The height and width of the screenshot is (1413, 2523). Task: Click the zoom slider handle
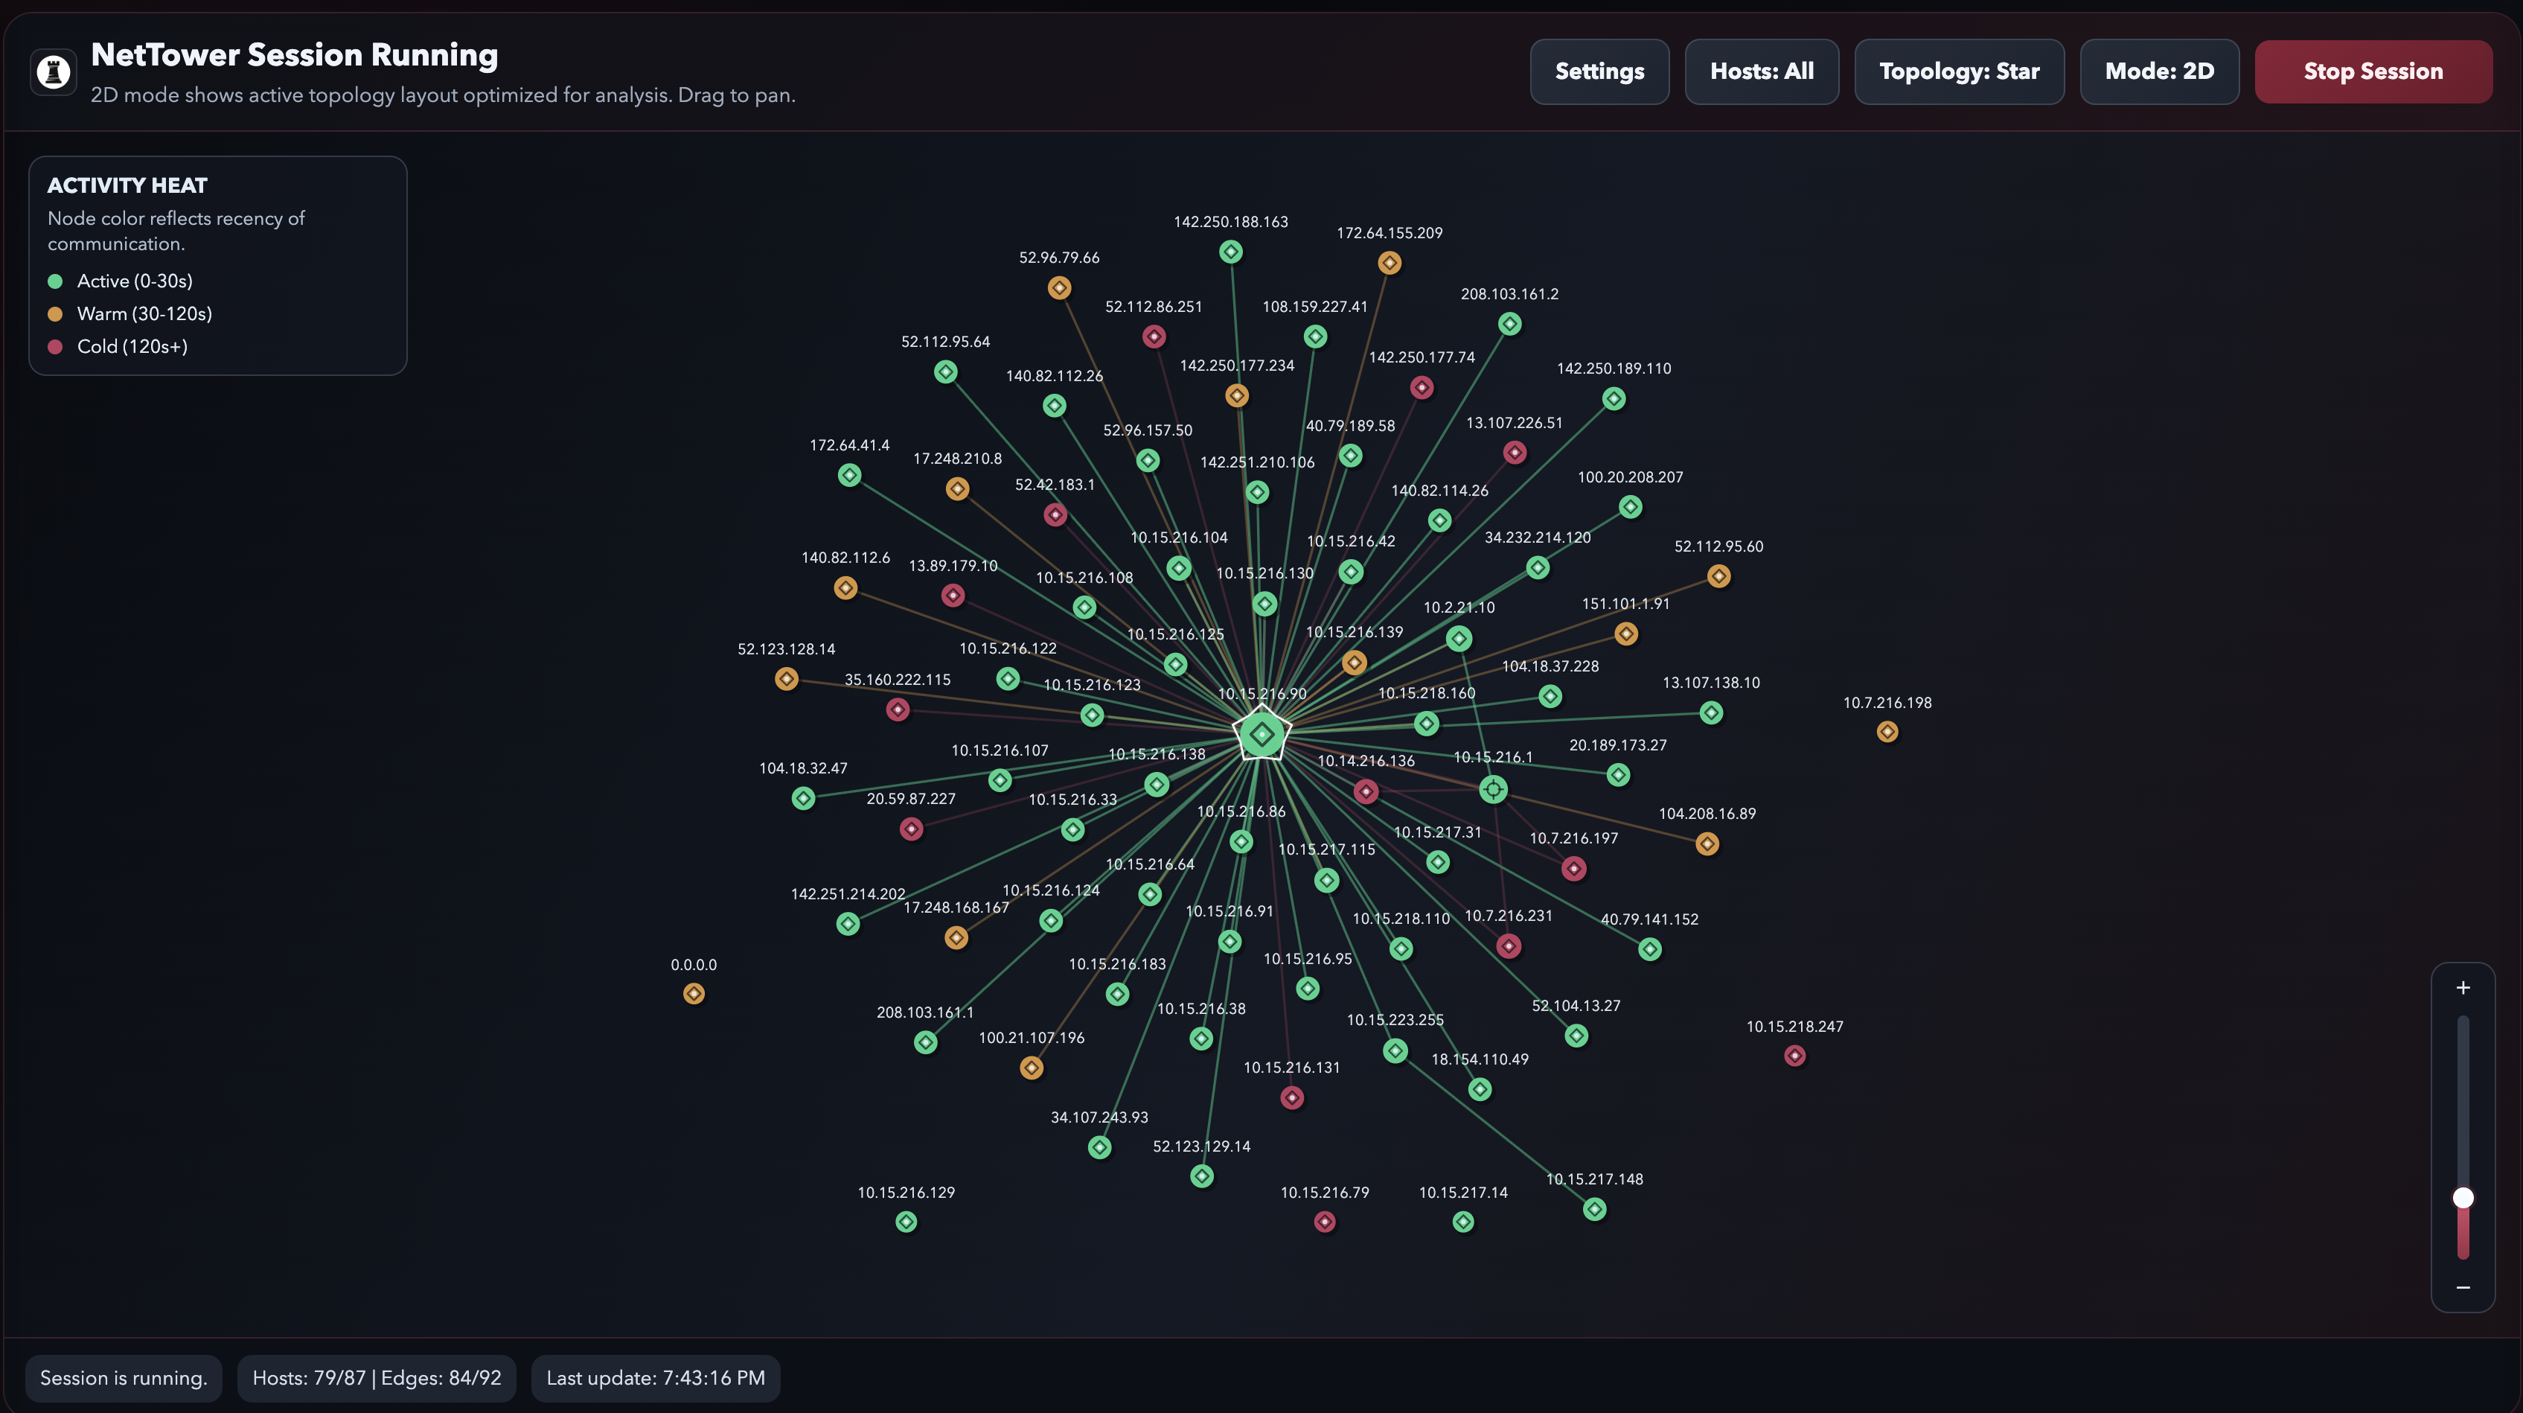(x=2462, y=1197)
